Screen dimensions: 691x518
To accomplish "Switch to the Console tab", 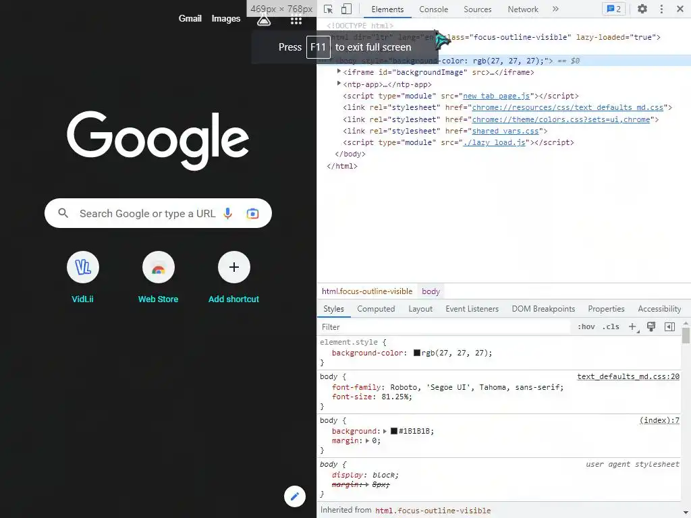I will click(x=434, y=9).
